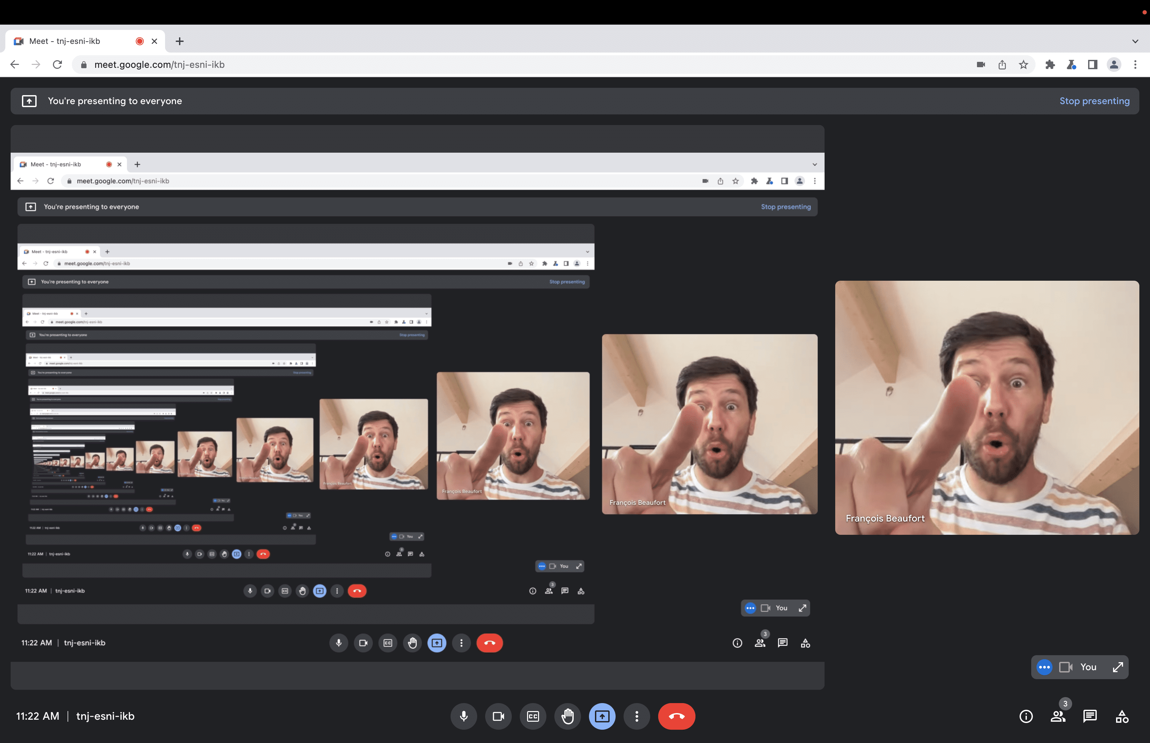
Task: Click Stop presenting inner screen link
Action: tap(786, 206)
